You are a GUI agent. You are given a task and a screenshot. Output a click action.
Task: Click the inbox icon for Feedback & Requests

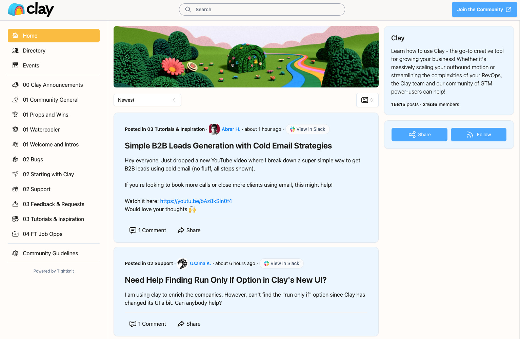point(15,204)
